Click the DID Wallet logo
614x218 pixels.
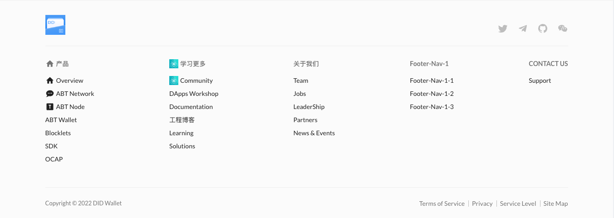tap(55, 25)
